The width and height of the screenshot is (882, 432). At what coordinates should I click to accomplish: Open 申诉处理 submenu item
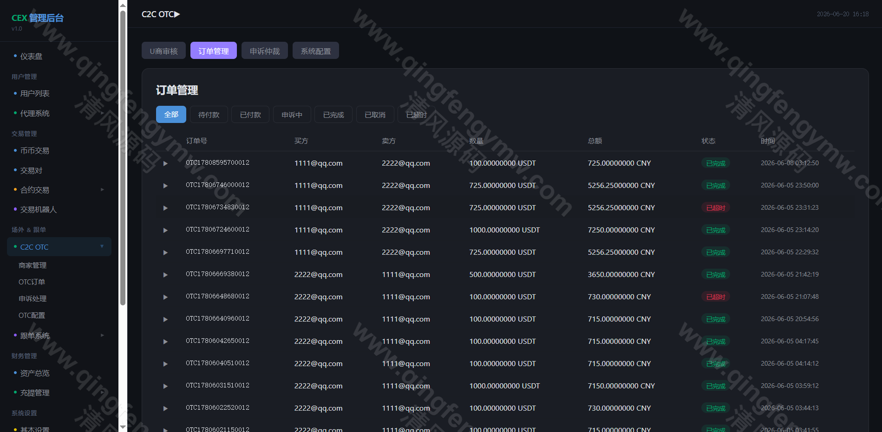(x=33, y=299)
